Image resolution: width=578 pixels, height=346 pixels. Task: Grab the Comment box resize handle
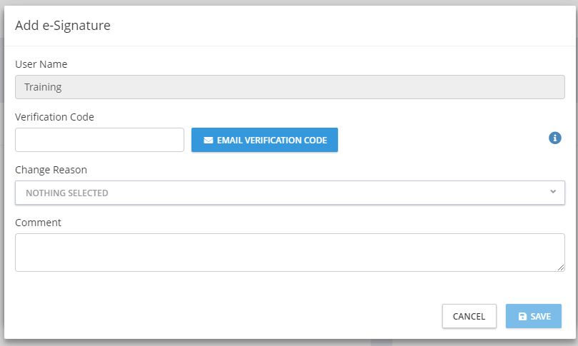pyautogui.click(x=561, y=268)
